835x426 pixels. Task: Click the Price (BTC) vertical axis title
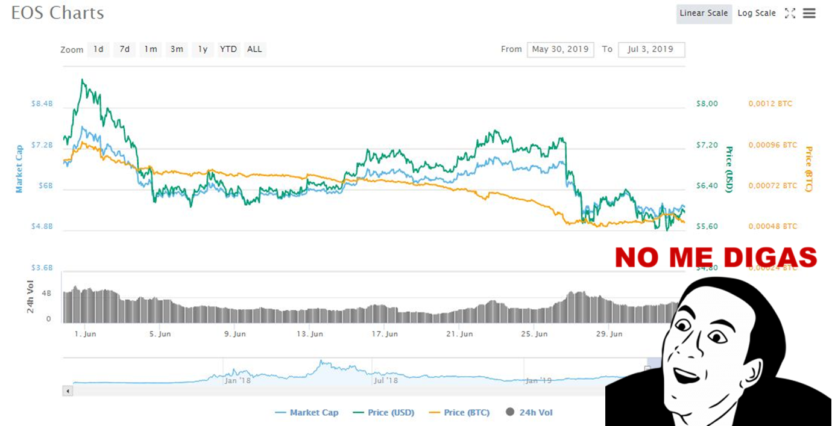[x=808, y=169]
